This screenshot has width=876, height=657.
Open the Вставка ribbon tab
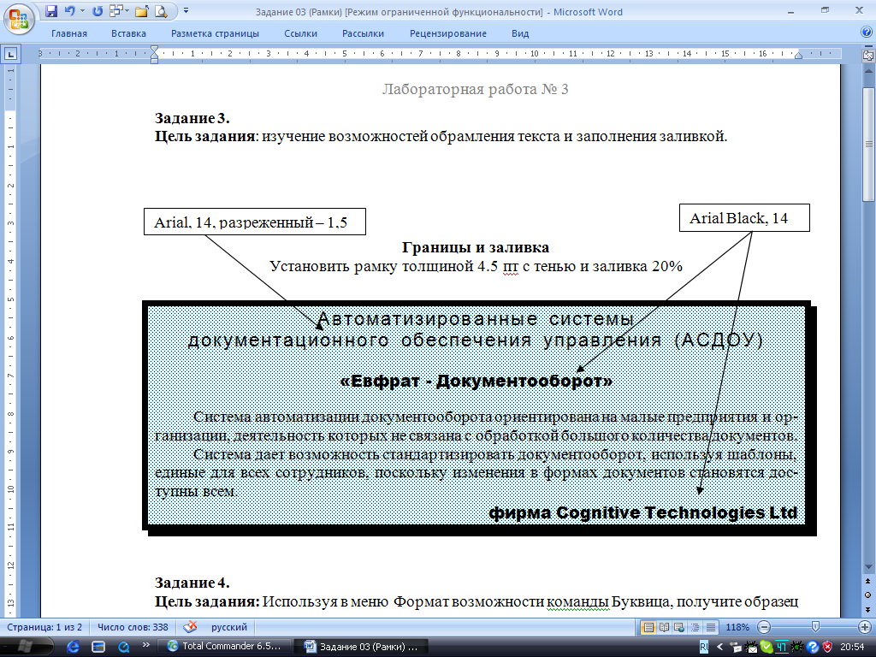tap(128, 33)
